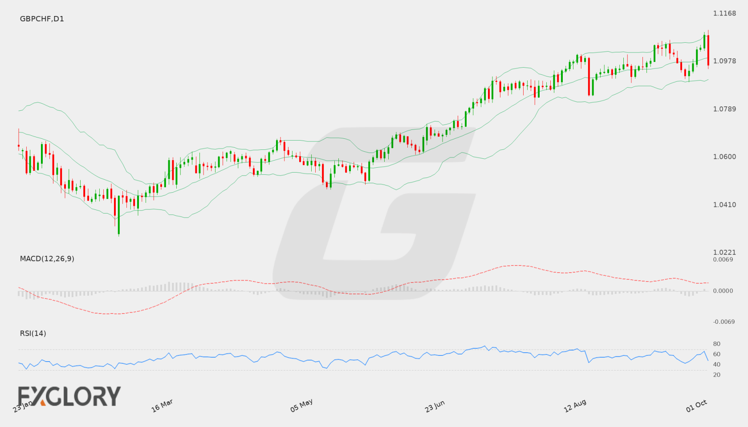The height and width of the screenshot is (427, 748).
Task: Click the 1.0221 price axis label
Action: point(724,252)
